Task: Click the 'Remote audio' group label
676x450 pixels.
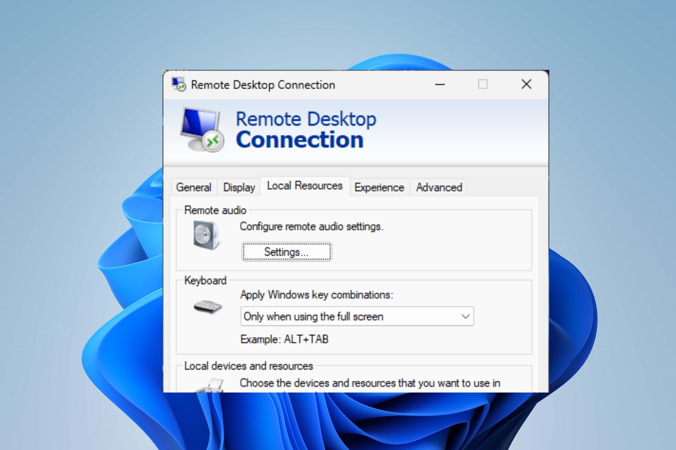Action: pos(215,210)
